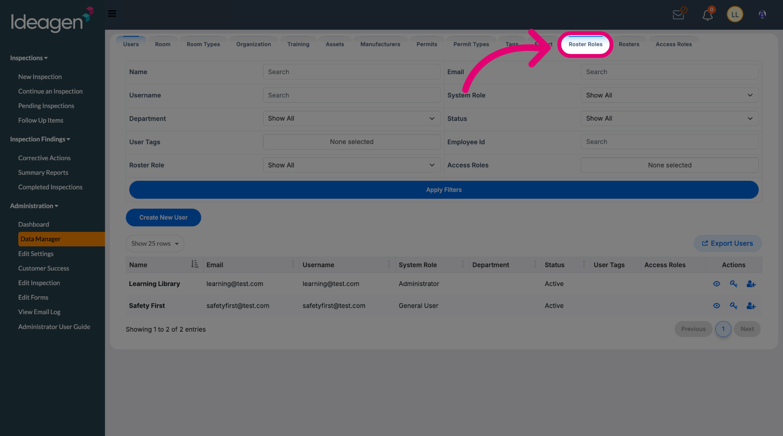Viewport: 783px width, 436px height.
Task: Switch to the Room Types tab
Action: click(x=203, y=44)
